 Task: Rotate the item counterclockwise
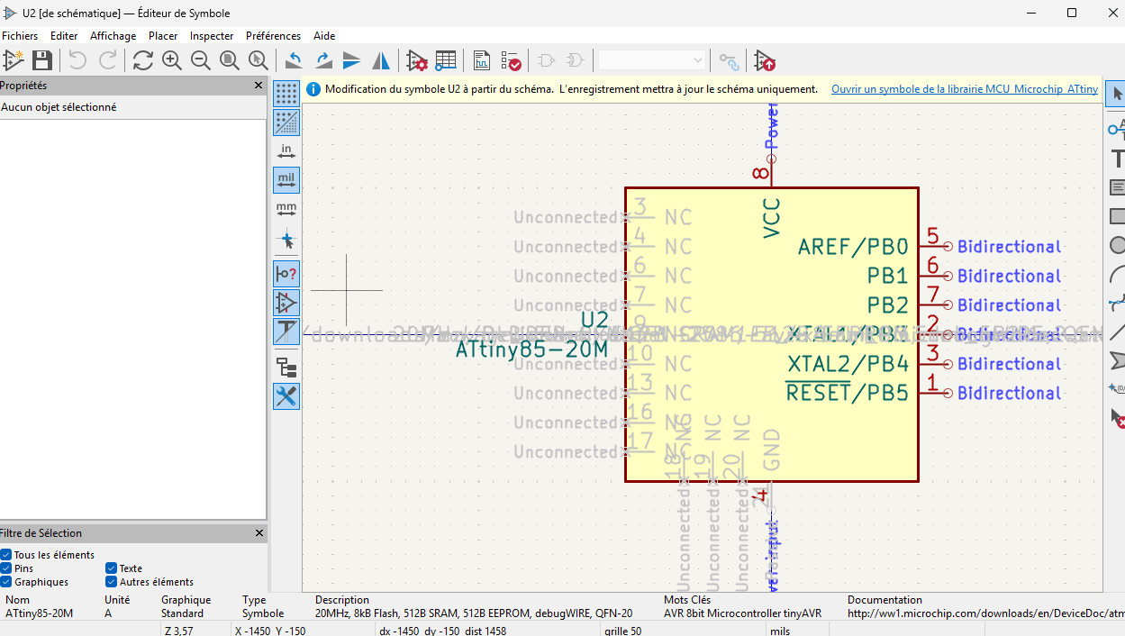(294, 60)
